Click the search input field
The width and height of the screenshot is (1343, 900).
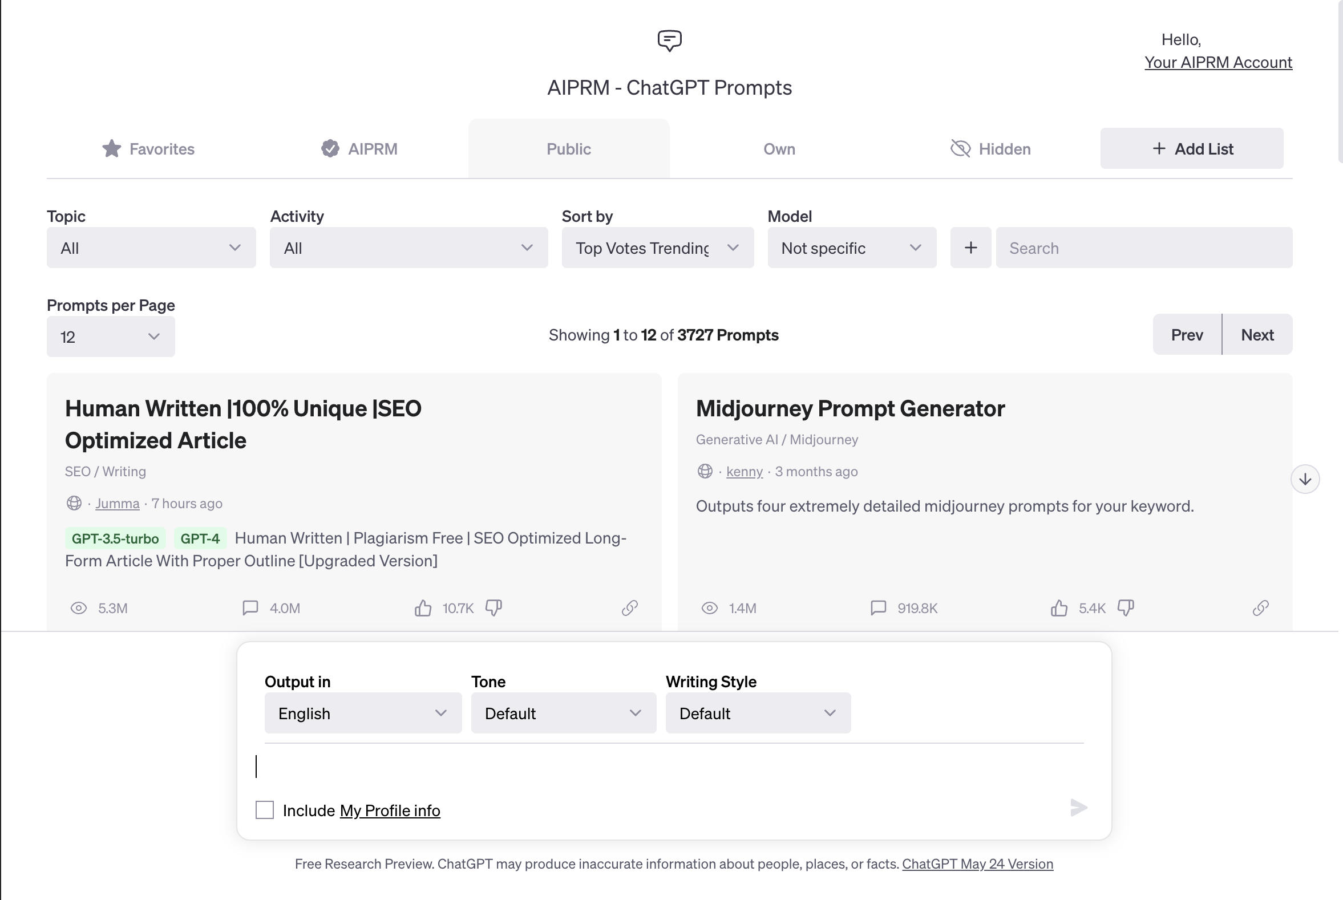click(x=1145, y=248)
